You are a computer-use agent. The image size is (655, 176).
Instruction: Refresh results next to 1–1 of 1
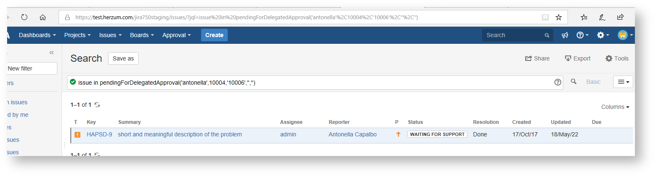click(x=97, y=105)
